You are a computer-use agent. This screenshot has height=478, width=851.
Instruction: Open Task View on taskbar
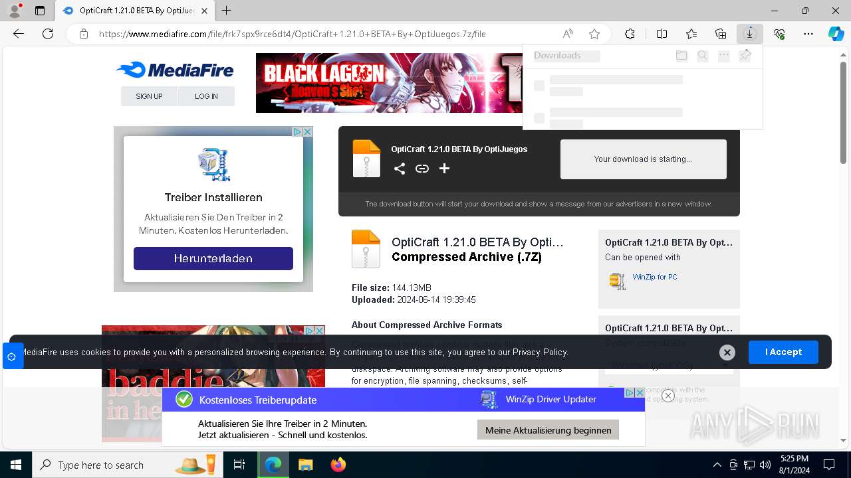point(239,465)
